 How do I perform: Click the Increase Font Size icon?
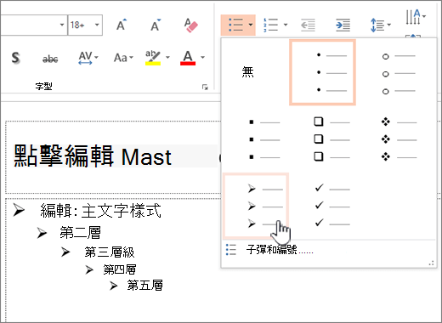point(122,25)
